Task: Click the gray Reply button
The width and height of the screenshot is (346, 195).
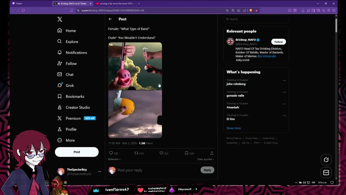Action: (x=207, y=170)
